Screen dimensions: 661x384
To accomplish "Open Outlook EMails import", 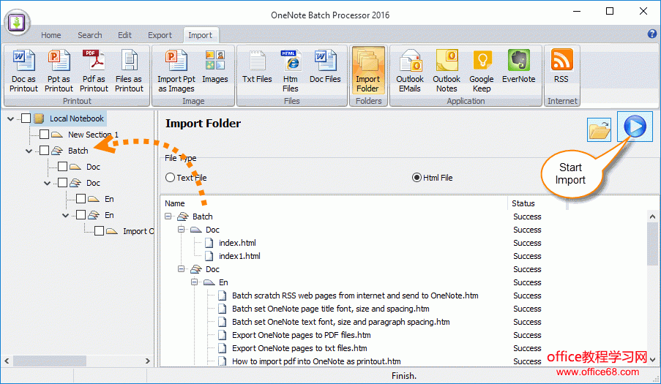I will (410, 71).
